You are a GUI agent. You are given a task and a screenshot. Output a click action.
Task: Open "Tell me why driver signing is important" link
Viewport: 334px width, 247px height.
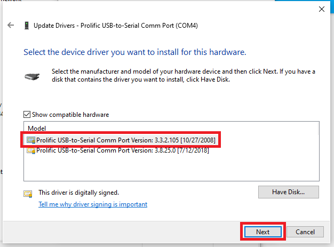pyautogui.click(x=93, y=204)
